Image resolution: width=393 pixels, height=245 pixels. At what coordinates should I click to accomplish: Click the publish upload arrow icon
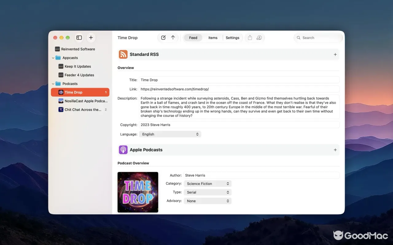[x=173, y=38]
